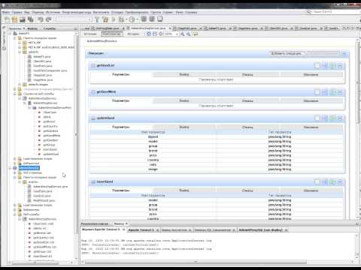This screenshot has width=361, height=270.
Task: Open the Выполнить menu
Action: coord(101,12)
